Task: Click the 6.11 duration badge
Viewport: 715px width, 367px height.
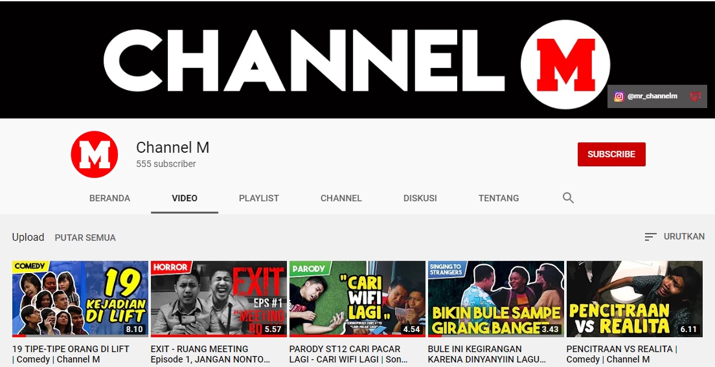Action: (x=688, y=329)
